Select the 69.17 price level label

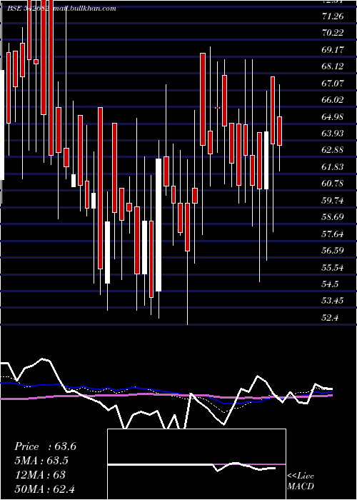point(333,49)
